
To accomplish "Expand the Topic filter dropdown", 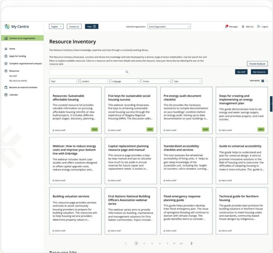I will 64,81.
